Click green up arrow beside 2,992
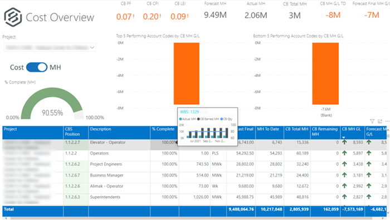Viewport: 390px width, 220px height. click(x=344, y=186)
